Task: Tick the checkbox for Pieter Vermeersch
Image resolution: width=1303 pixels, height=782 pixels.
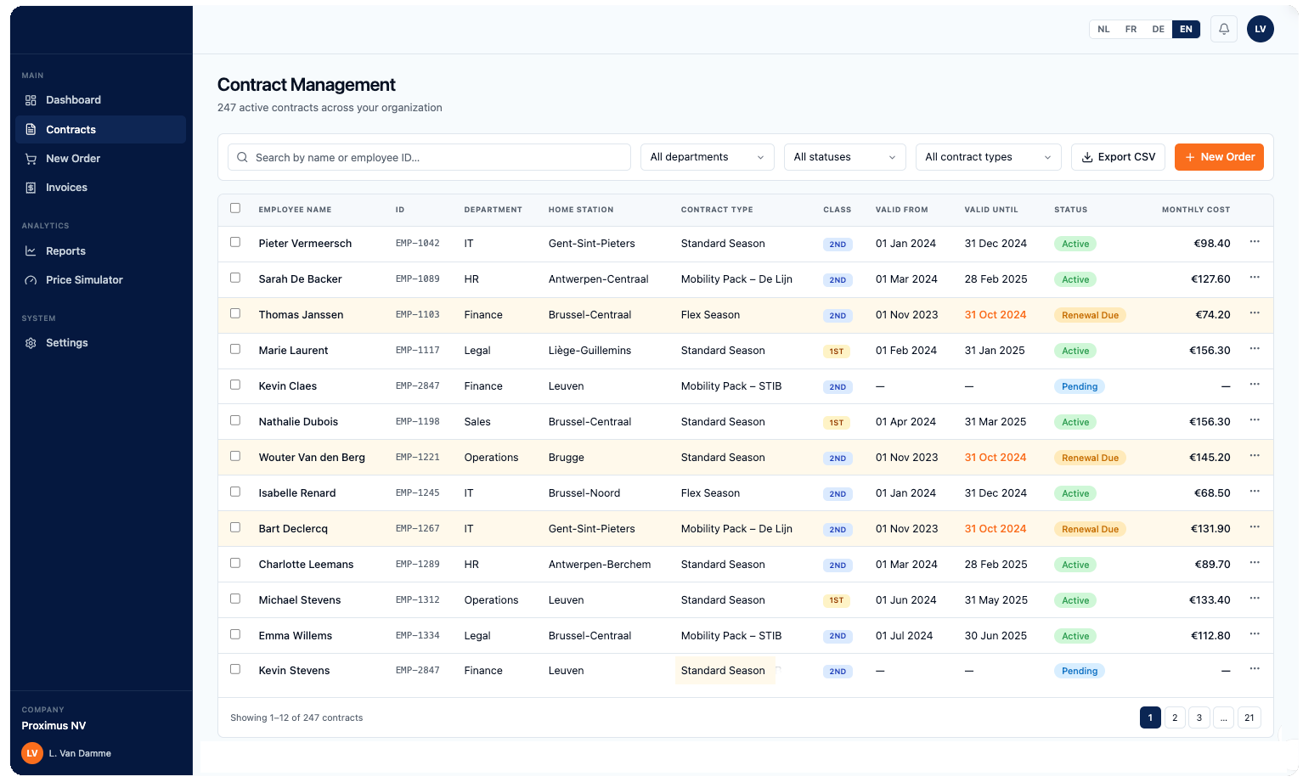Action: (235, 242)
